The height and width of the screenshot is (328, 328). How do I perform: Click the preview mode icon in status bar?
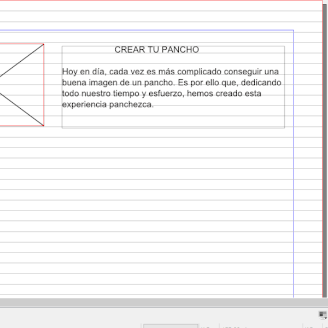322,314
